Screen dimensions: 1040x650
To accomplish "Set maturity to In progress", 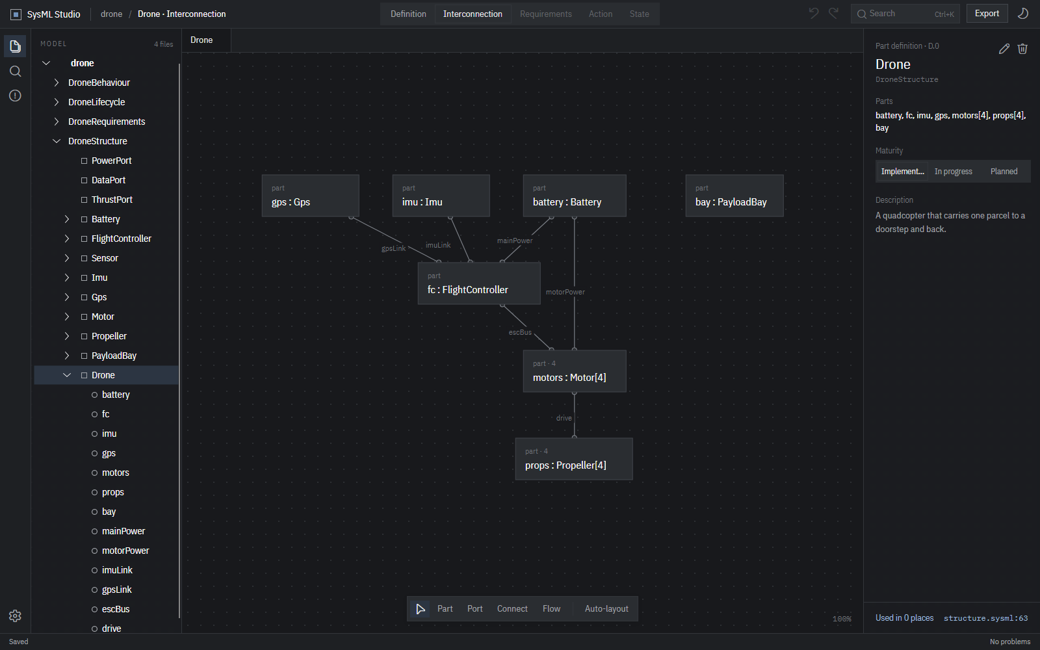I will [x=954, y=172].
